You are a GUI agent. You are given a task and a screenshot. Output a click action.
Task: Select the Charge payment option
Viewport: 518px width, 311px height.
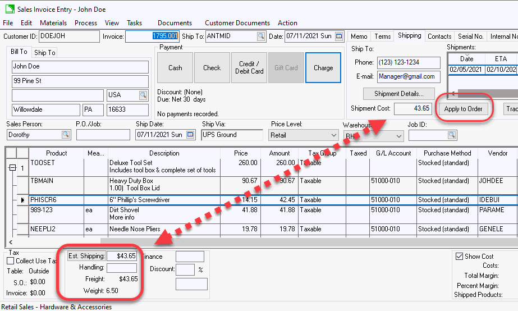tap(323, 68)
